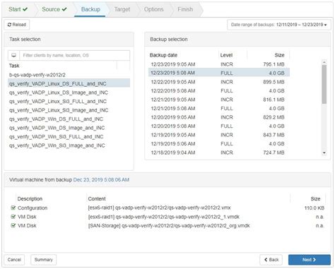Viewport: 335px width, 269px height.
Task: Click the 899.5 MB size cell
Action: (x=274, y=82)
